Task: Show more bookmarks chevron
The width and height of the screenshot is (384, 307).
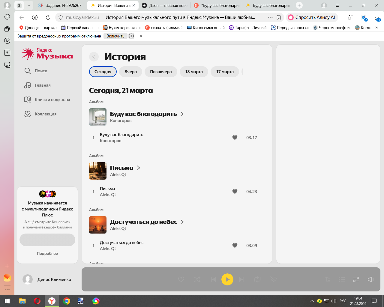Action: click(377, 28)
